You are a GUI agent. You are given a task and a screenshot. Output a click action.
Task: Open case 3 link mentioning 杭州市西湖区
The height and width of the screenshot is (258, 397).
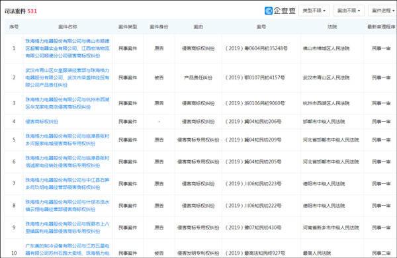coord(67,103)
